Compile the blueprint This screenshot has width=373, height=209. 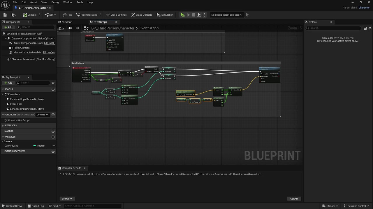[30, 15]
